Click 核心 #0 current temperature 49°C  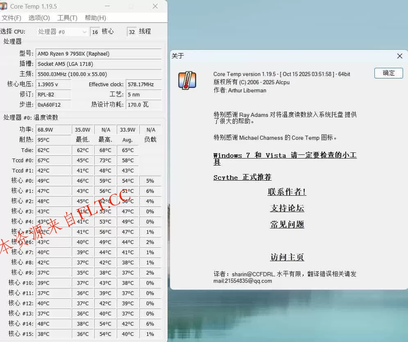[53, 181]
